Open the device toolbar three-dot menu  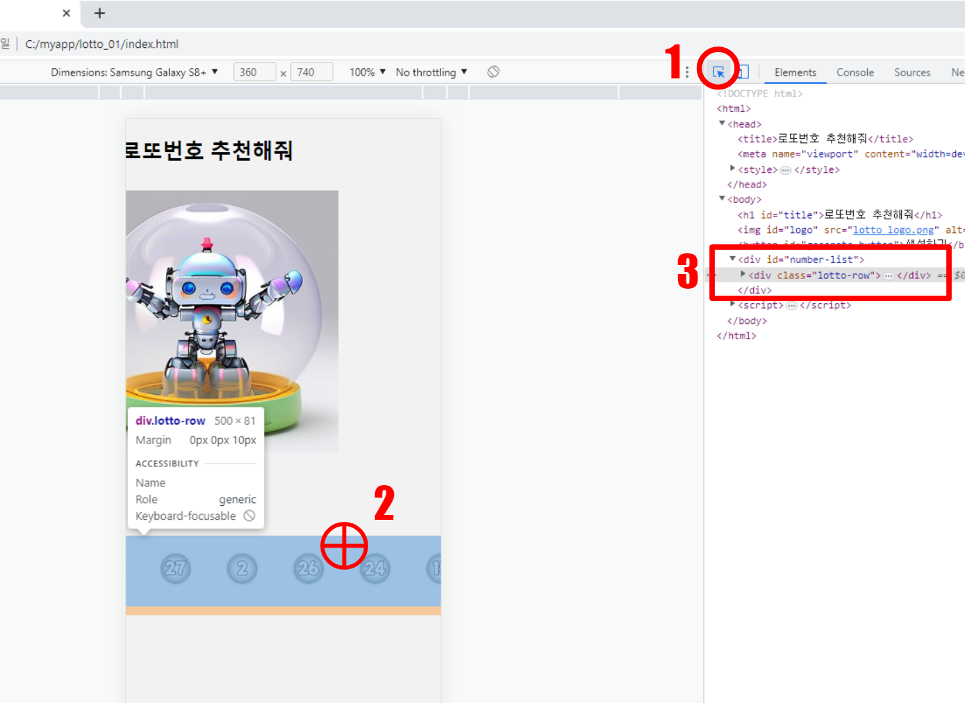(x=687, y=72)
